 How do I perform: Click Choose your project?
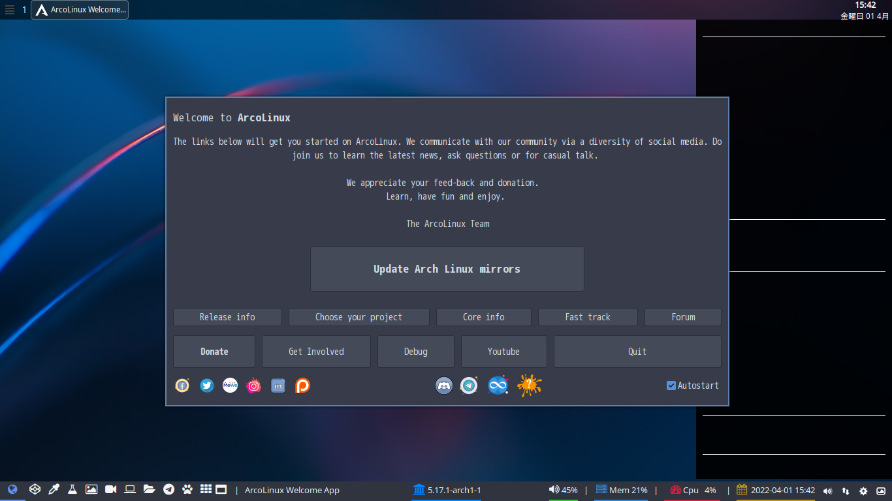pyautogui.click(x=359, y=317)
